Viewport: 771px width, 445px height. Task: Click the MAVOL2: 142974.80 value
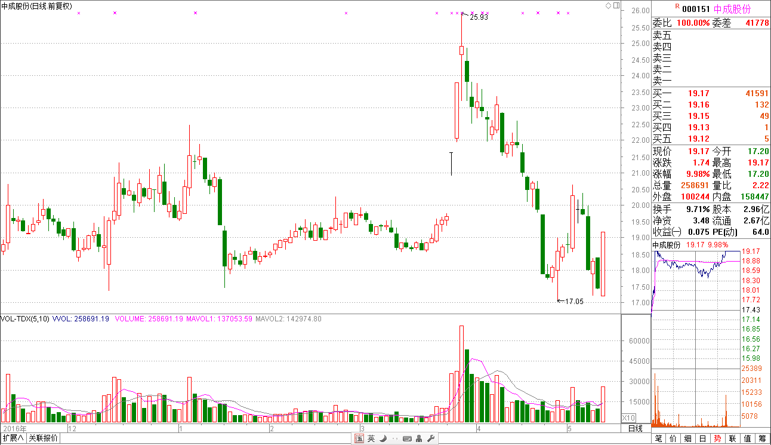point(288,319)
